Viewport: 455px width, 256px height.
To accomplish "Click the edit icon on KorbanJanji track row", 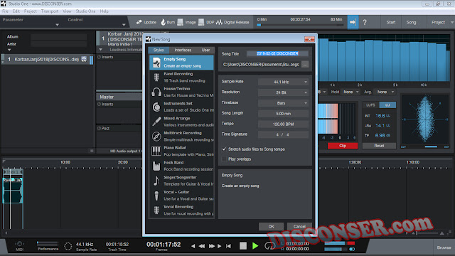I will pyautogui.click(x=84, y=59).
